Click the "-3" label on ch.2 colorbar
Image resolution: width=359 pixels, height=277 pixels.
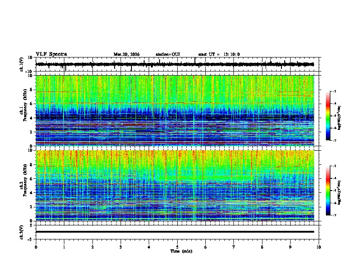334,166
